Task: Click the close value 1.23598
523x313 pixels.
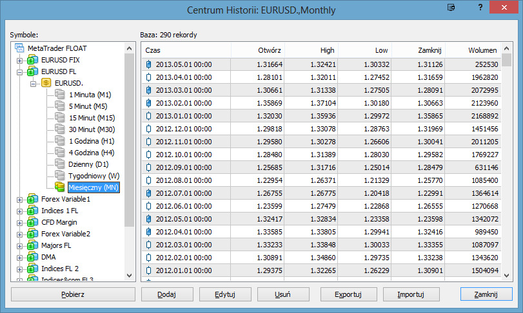Action: point(430,219)
